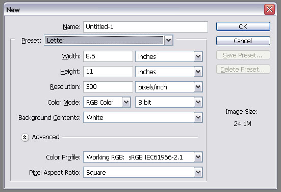Open the Color Mode RGB Color dropdown
Screen dimensions: 281x192
pos(107,102)
